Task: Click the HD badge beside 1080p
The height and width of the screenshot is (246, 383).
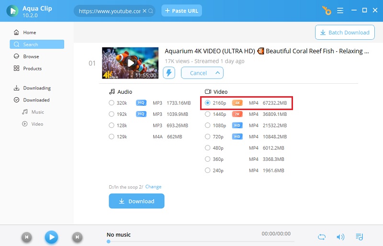Action: [x=237, y=125]
